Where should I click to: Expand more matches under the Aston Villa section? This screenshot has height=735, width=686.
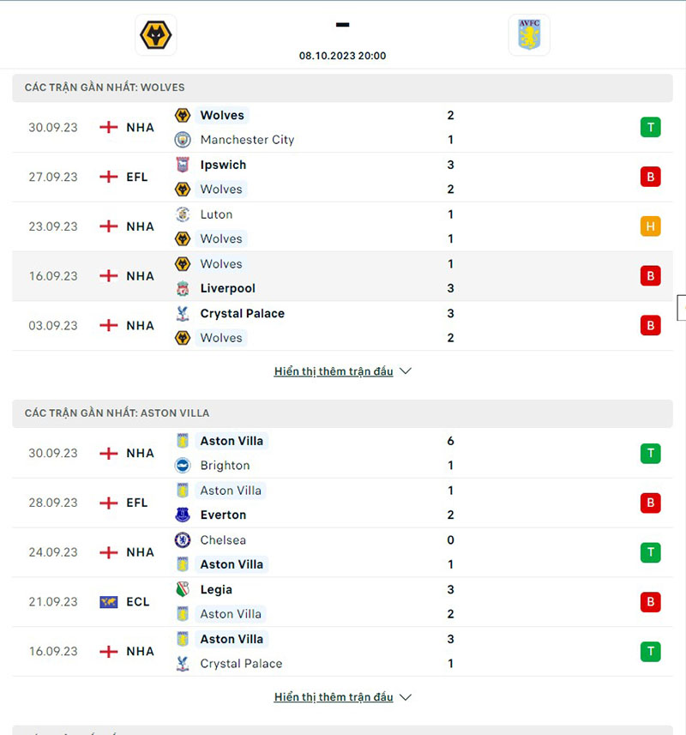click(x=342, y=697)
